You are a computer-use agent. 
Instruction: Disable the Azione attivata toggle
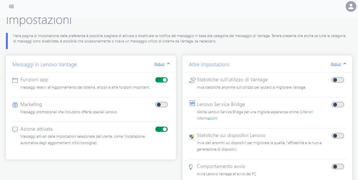(162, 129)
